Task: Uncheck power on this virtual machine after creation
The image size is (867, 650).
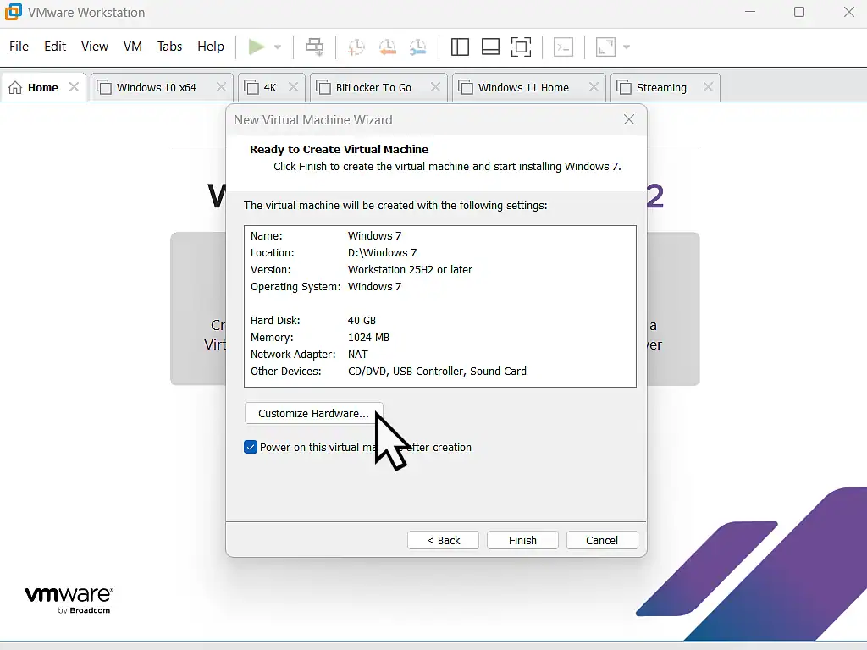Action: pos(251,447)
